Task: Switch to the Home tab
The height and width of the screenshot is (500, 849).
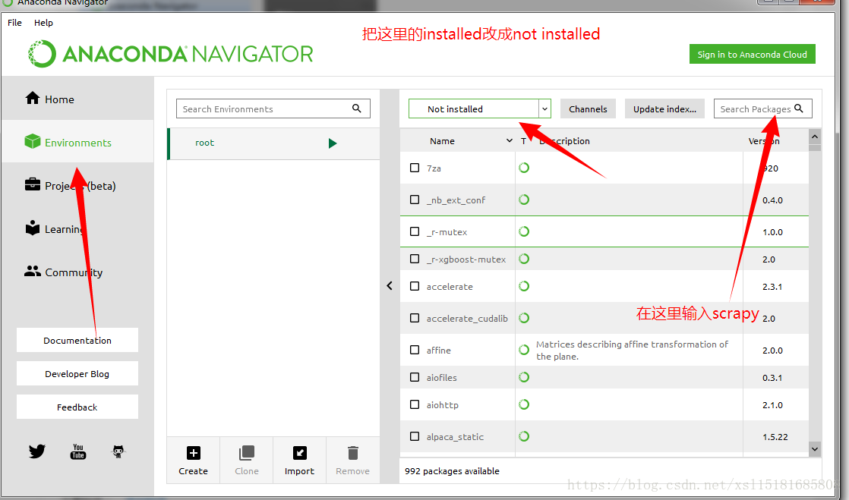Action: coord(77,98)
